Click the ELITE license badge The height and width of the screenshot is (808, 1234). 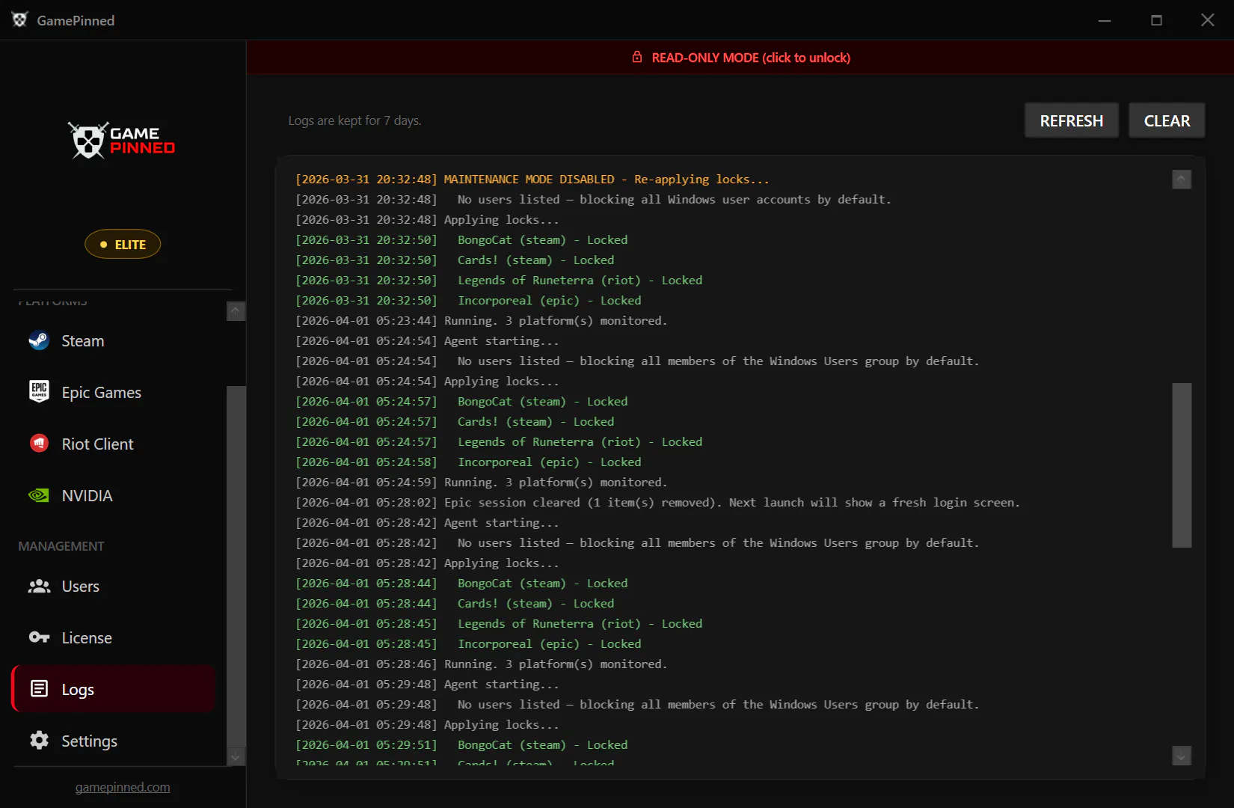(123, 244)
